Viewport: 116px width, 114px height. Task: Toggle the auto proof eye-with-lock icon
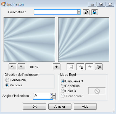pyautogui.click(x=80, y=67)
